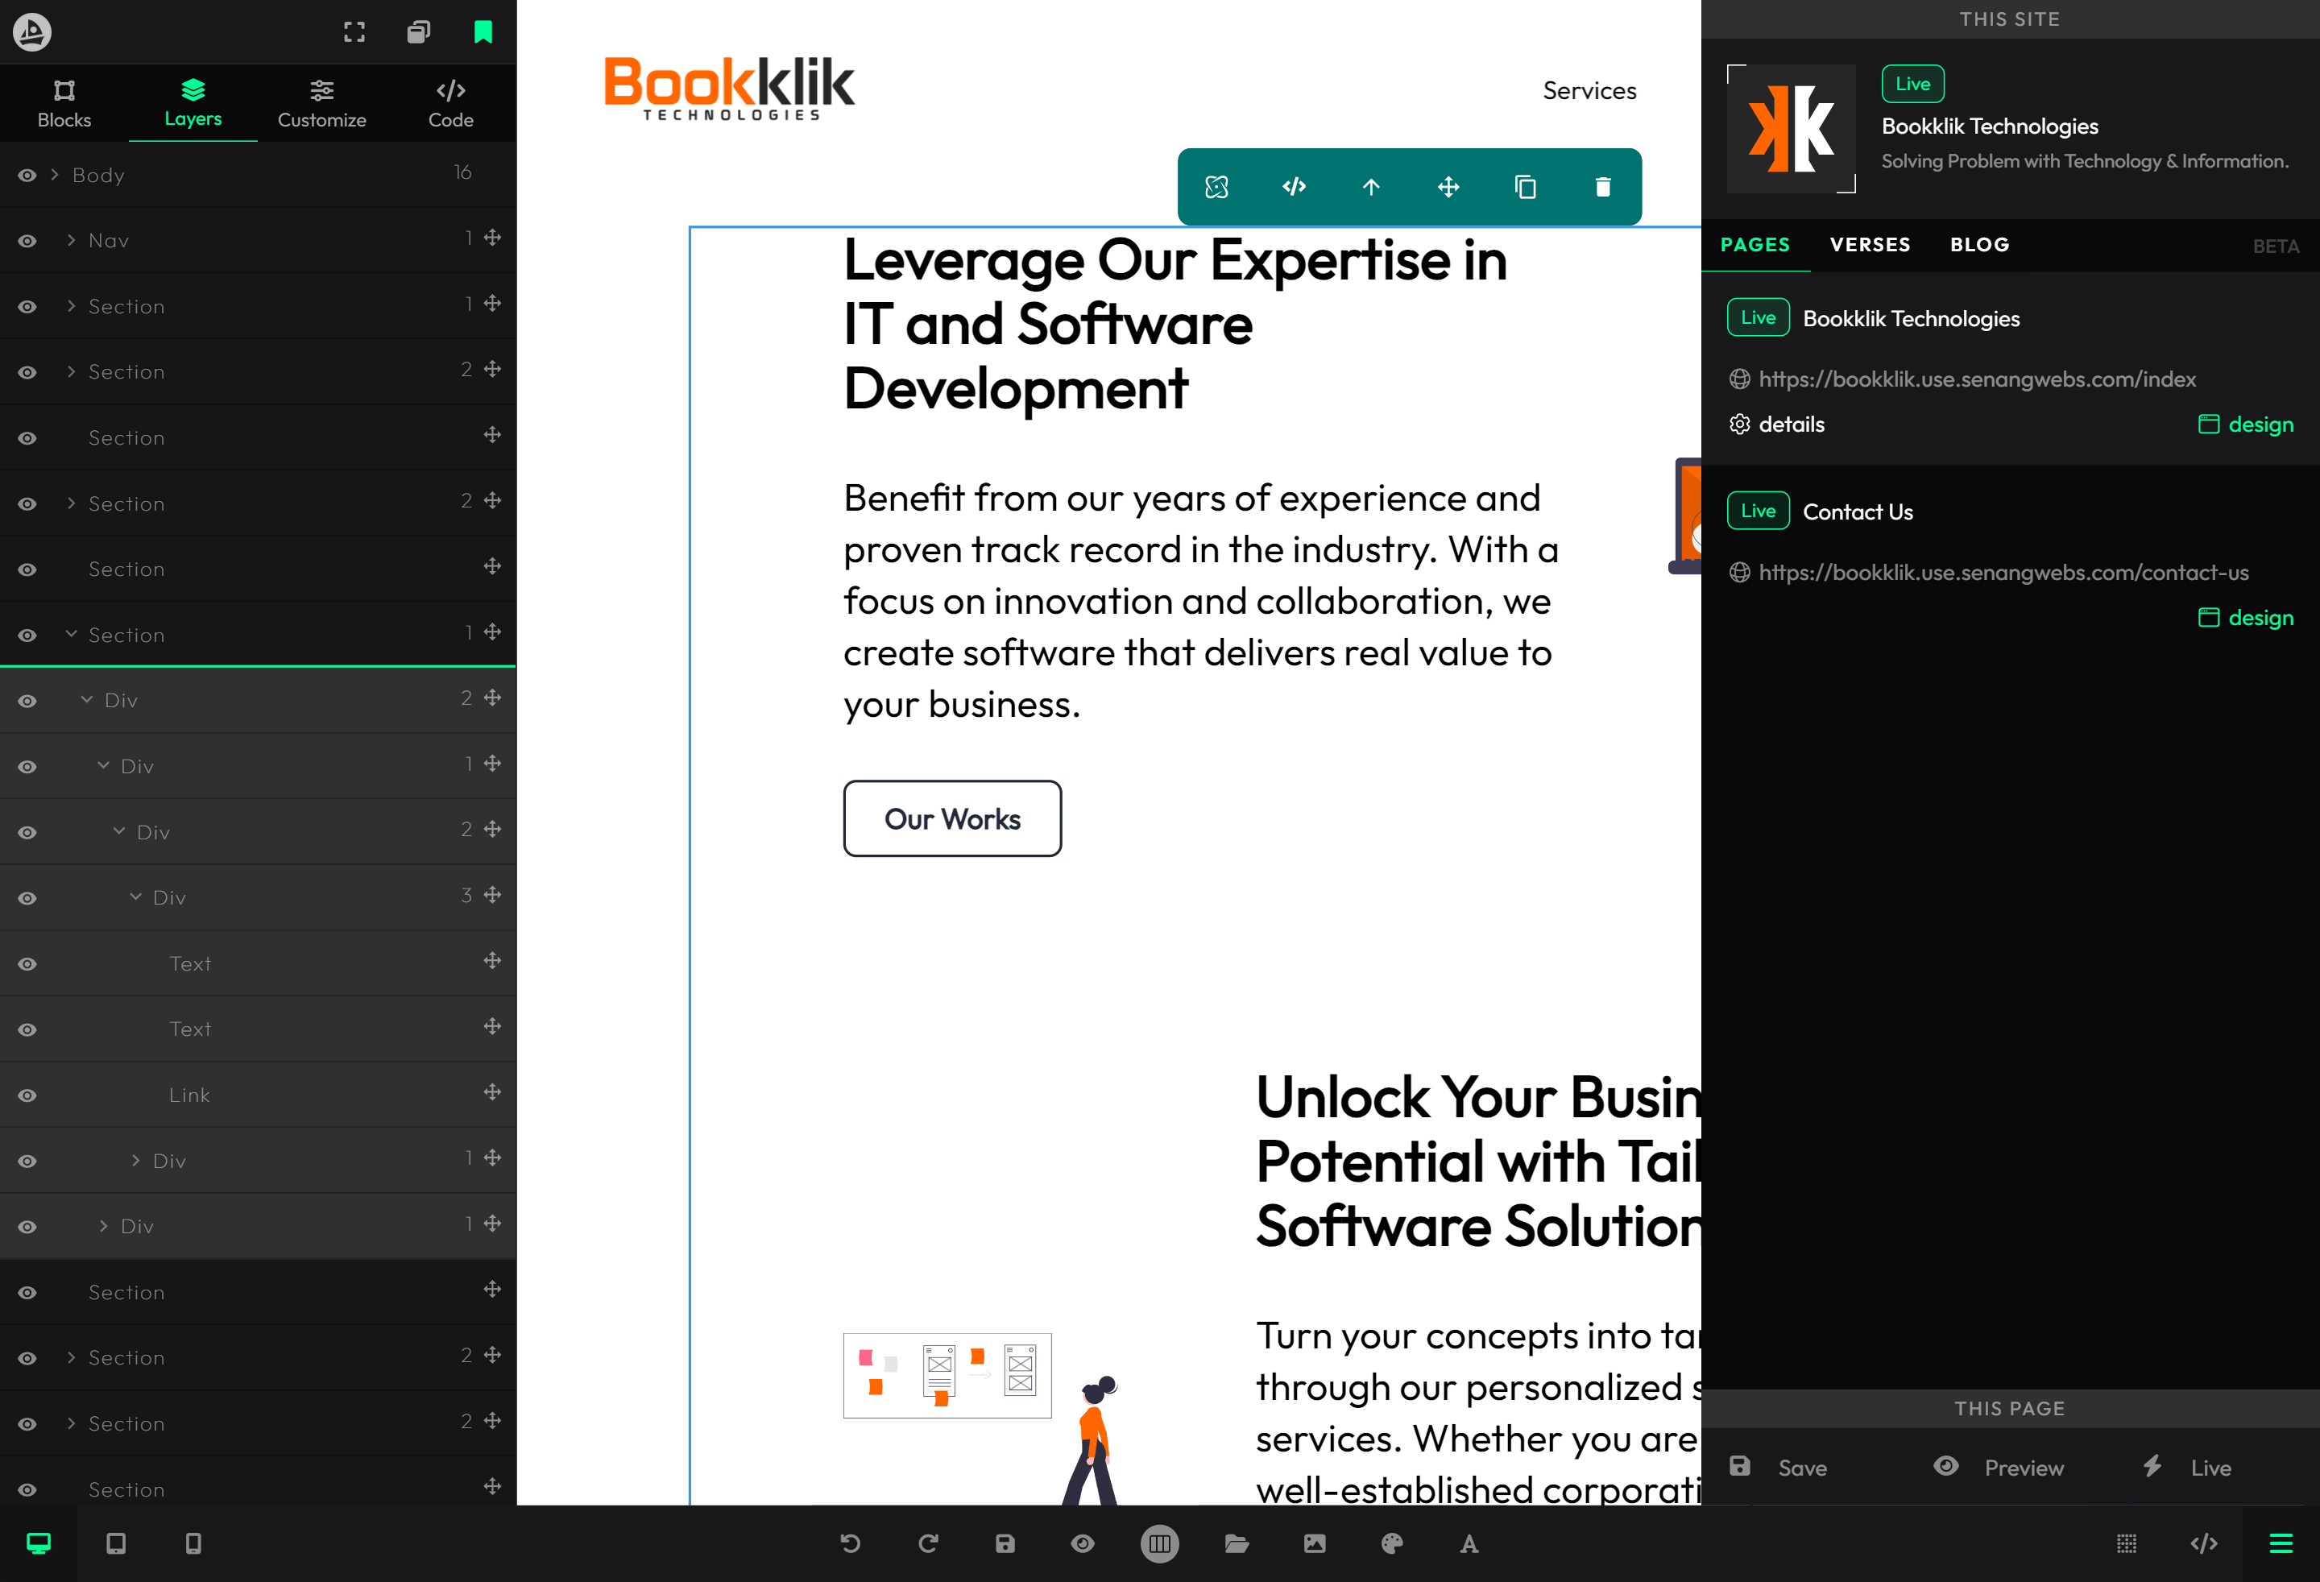2320x1582 pixels.
Task: Expand the Nav layer chevron
Action: click(71, 239)
